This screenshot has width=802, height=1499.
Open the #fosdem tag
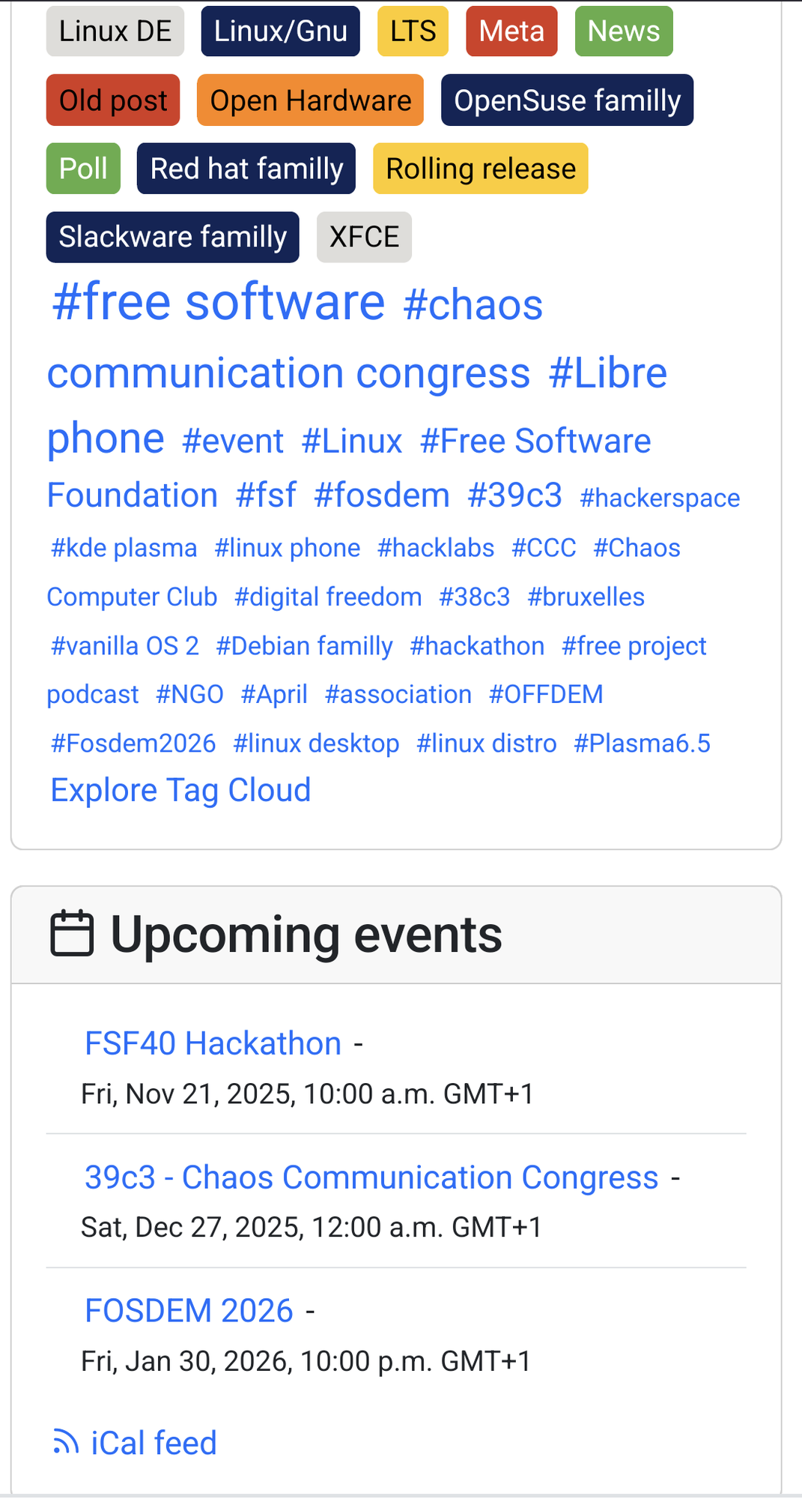382,495
